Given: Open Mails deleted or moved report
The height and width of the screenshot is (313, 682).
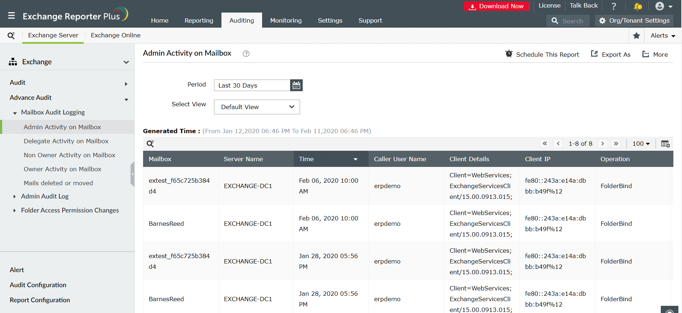Looking at the screenshot, I should click(58, 183).
